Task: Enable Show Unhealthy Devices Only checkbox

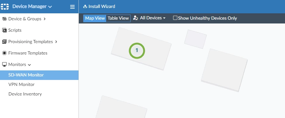Action: tap(175, 18)
